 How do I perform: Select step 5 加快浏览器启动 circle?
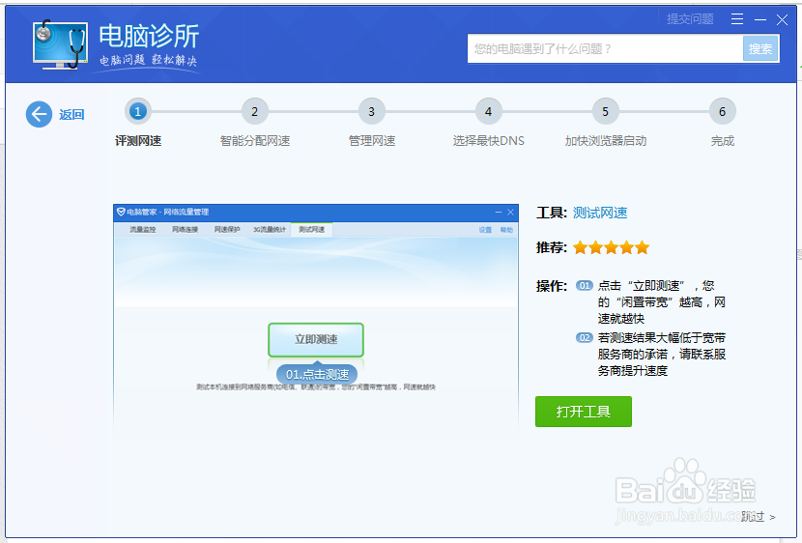click(x=605, y=111)
